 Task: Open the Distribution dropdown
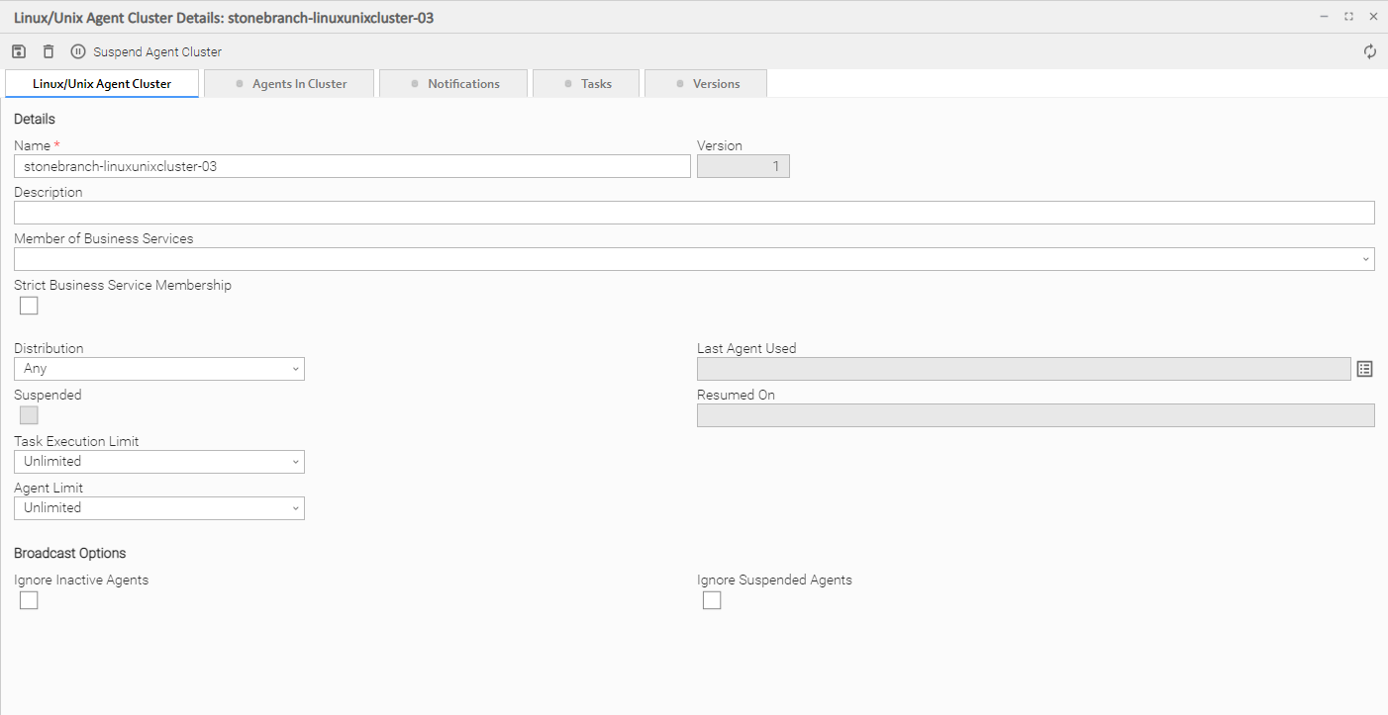(159, 369)
